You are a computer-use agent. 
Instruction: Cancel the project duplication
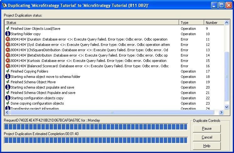point(207,137)
